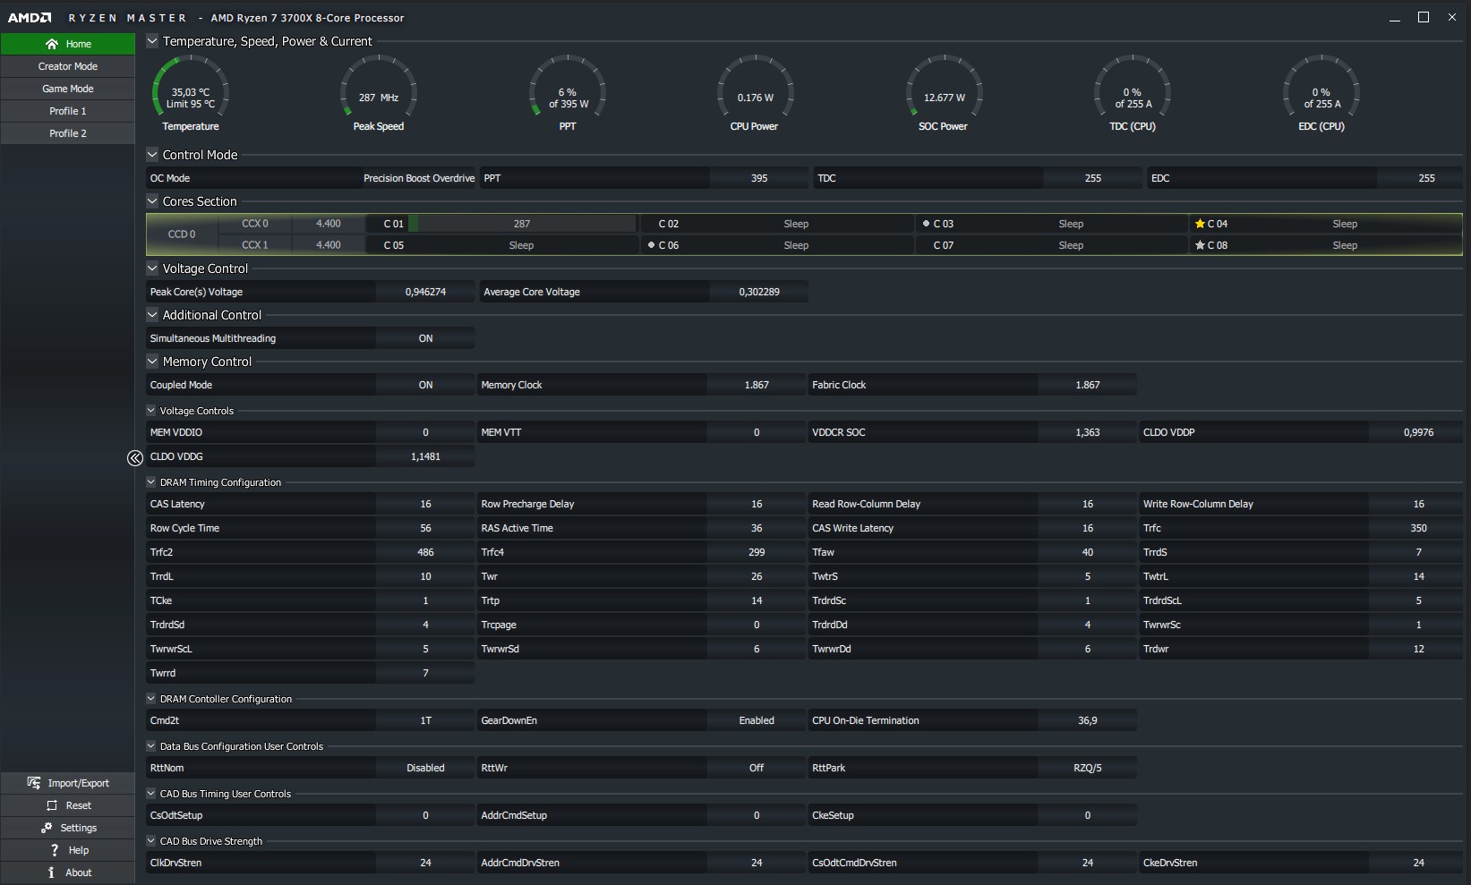Image resolution: width=1471 pixels, height=885 pixels.
Task: Toggle Coupled Mode ON value
Action: coord(425,385)
